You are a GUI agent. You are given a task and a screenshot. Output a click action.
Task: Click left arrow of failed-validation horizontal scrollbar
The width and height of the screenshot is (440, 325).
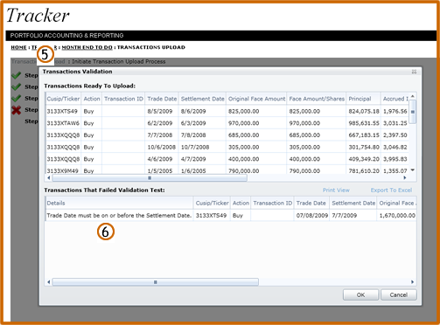click(x=49, y=282)
